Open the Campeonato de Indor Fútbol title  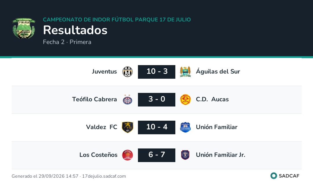[117, 20]
